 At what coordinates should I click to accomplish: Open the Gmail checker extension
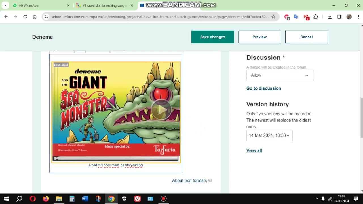[x=306, y=17]
